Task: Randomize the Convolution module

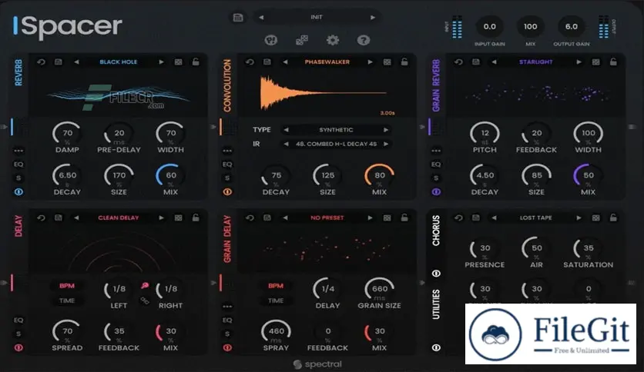Action: tap(387, 61)
